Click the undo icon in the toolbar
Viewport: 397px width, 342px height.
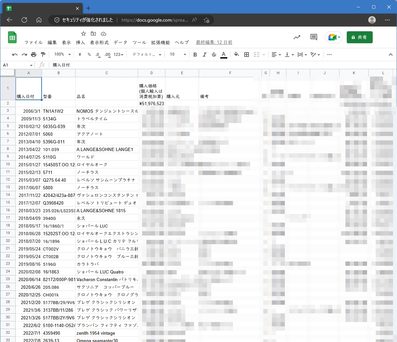[15, 55]
